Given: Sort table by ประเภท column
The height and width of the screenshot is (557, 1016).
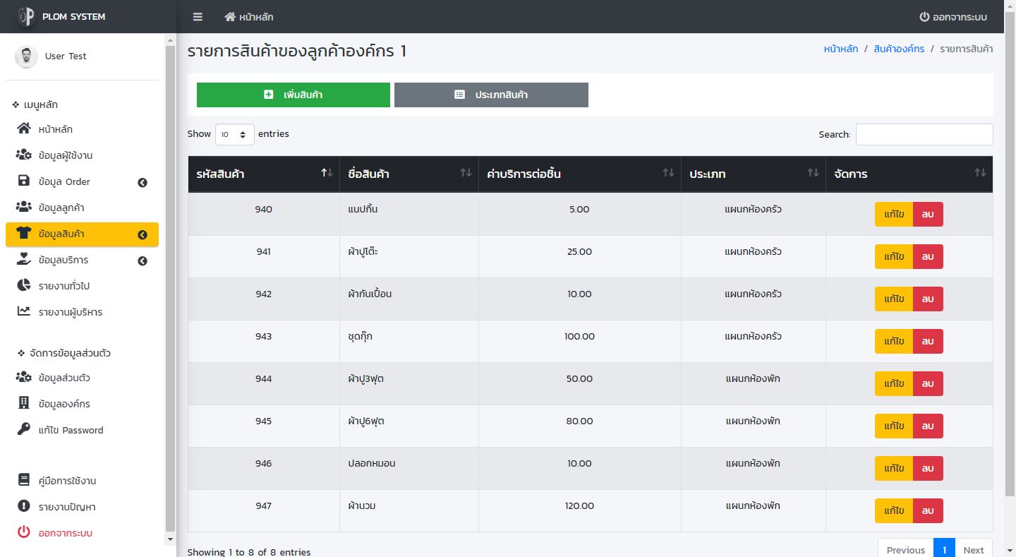Looking at the screenshot, I should [753, 174].
